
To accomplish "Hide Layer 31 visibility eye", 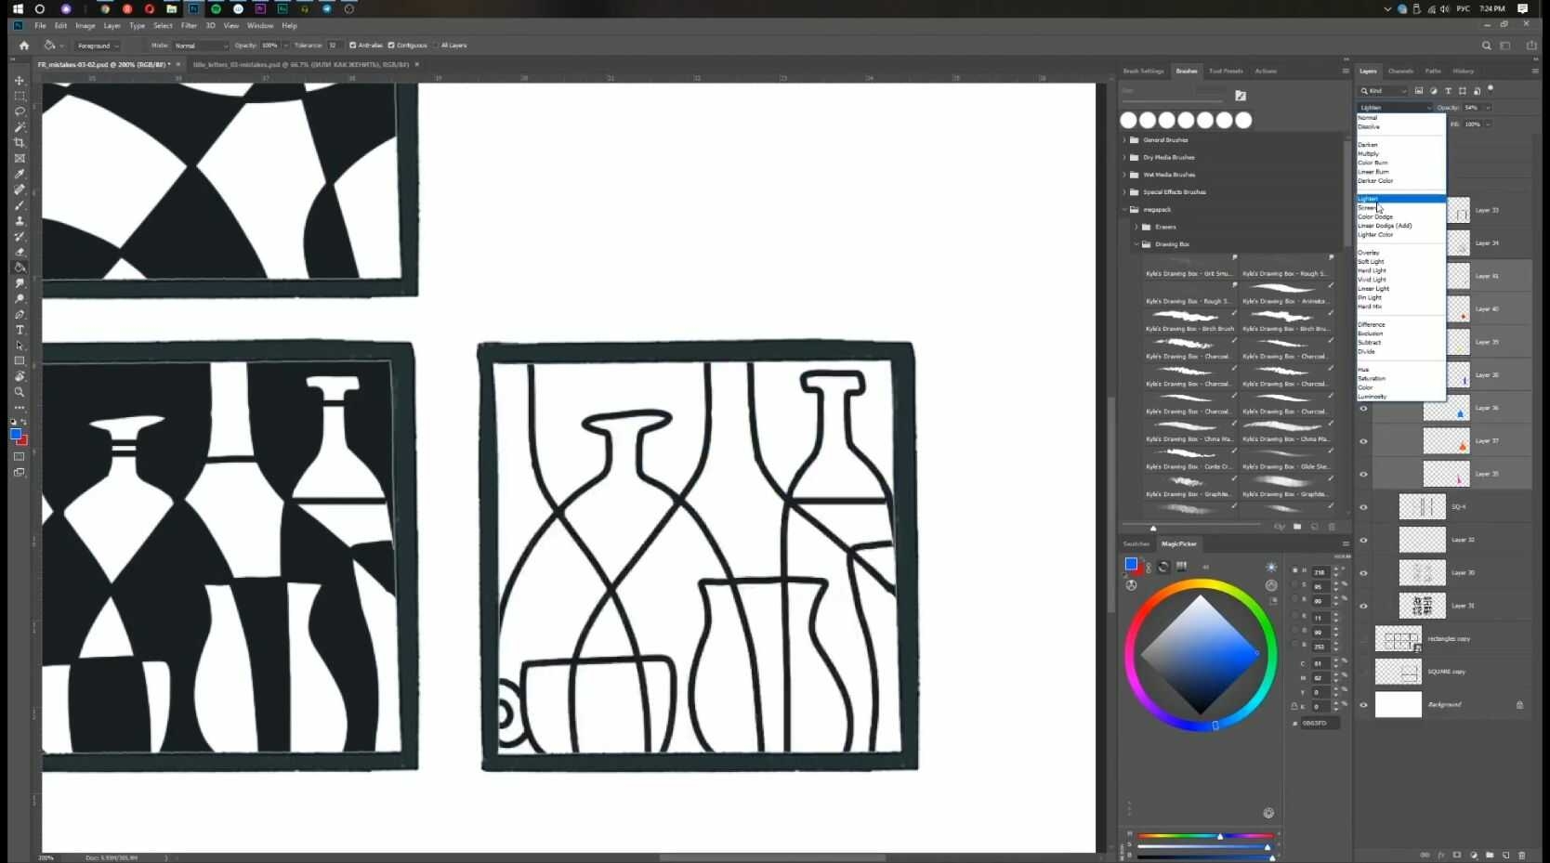I will point(1363,606).
